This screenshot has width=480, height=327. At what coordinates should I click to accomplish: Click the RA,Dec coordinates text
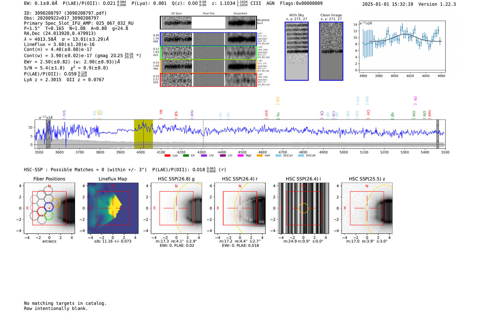[x=60, y=33]
